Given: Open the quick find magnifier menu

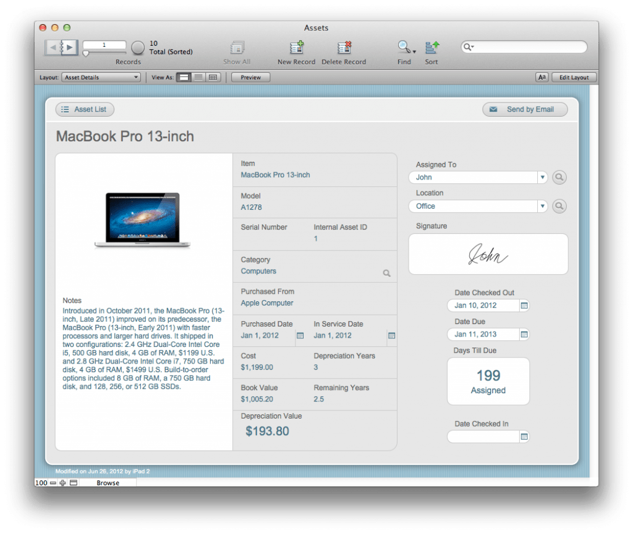Looking at the screenshot, I should (x=469, y=47).
